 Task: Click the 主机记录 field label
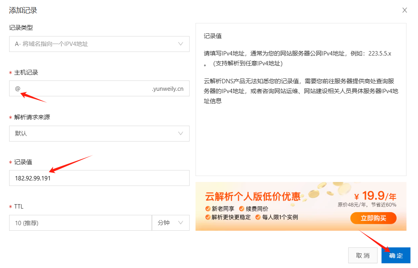pyautogui.click(x=26, y=73)
